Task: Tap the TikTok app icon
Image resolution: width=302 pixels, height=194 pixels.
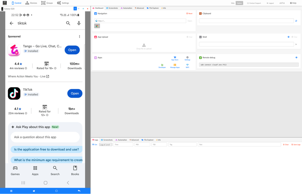Action: 14,93
